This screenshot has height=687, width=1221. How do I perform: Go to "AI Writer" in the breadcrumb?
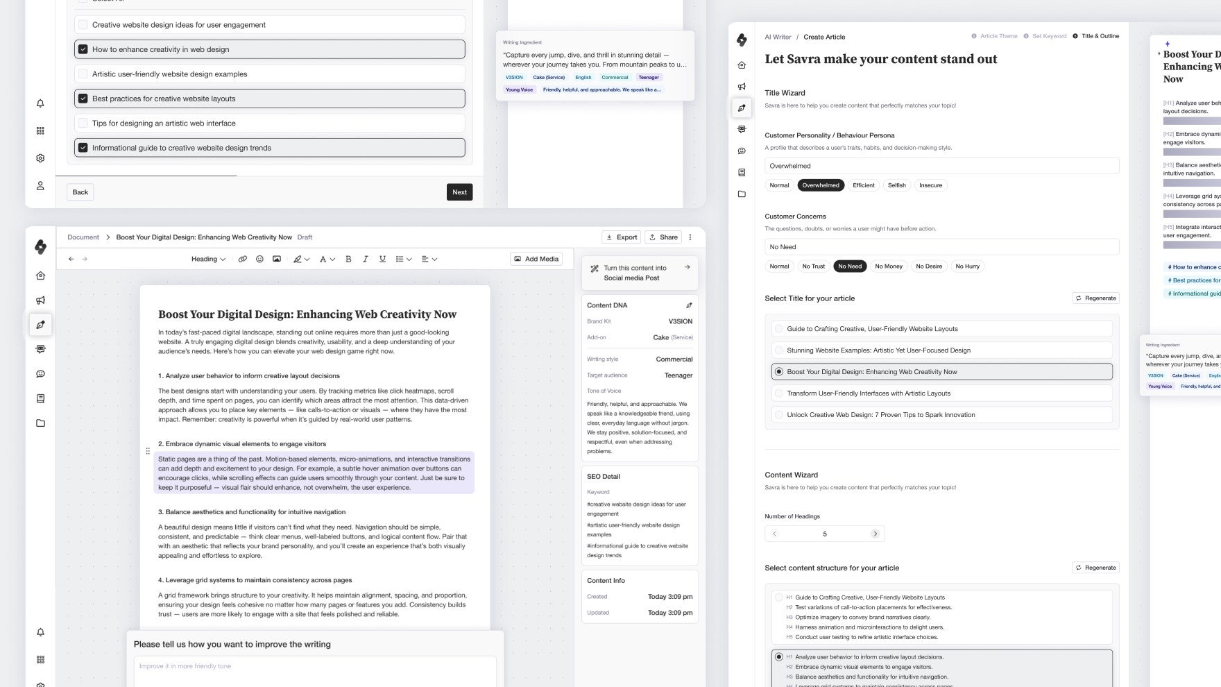778,37
